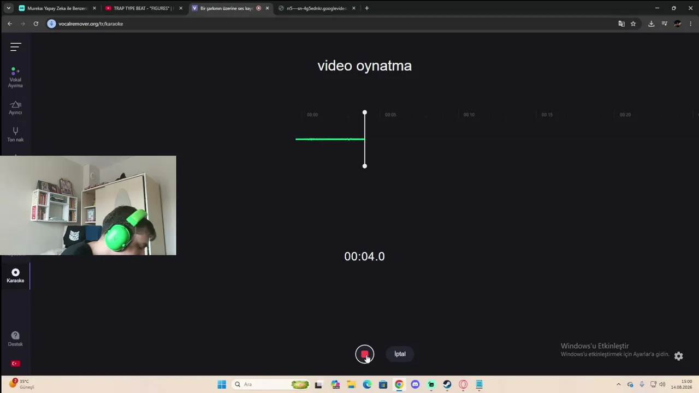Cancel recording with the İptal button
The height and width of the screenshot is (393, 699).
tap(400, 354)
